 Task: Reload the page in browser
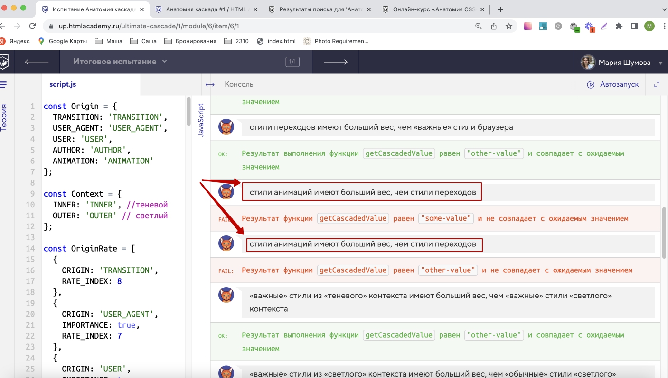click(x=32, y=27)
